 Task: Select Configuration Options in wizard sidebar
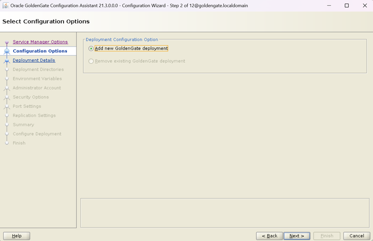click(x=40, y=51)
